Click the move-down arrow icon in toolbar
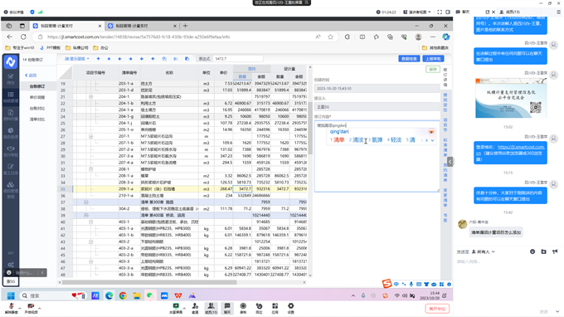 (x=142, y=59)
